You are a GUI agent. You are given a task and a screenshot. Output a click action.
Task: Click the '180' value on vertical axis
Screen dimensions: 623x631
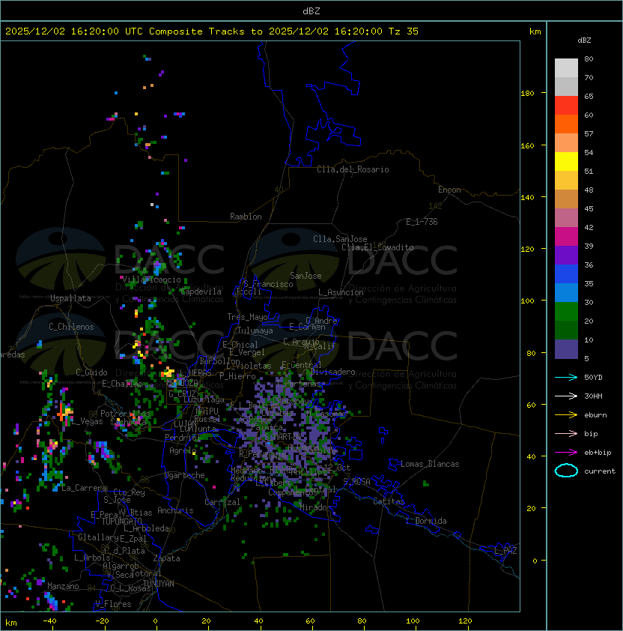point(527,94)
